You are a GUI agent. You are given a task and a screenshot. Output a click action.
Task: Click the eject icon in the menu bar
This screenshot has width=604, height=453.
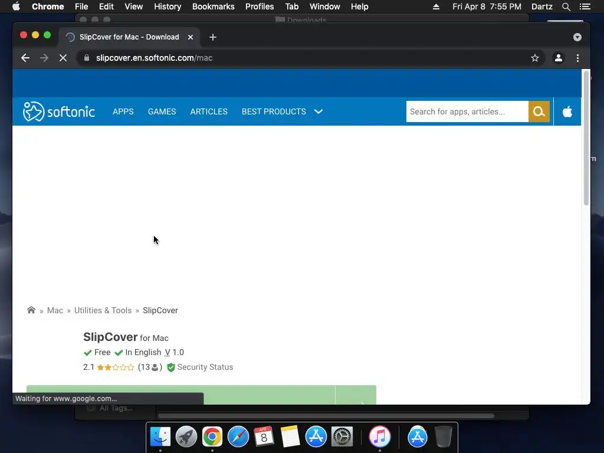pos(436,6)
